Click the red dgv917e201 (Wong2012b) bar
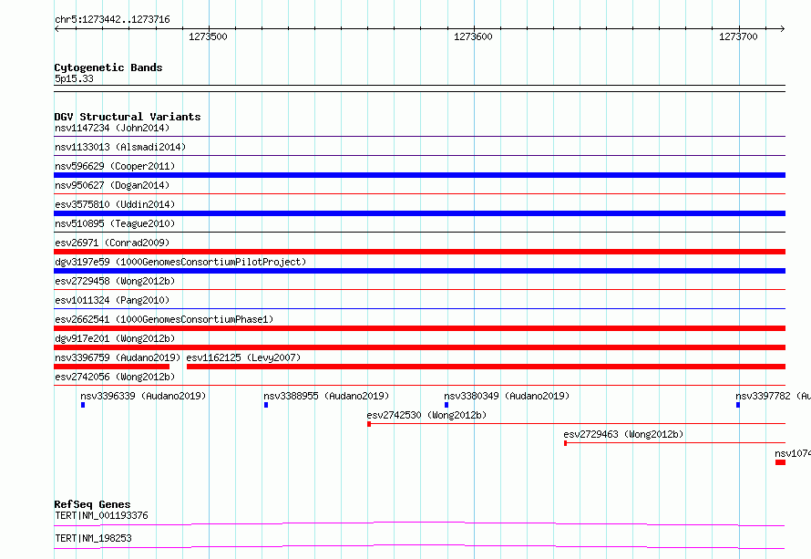811x559 pixels. 419,347
